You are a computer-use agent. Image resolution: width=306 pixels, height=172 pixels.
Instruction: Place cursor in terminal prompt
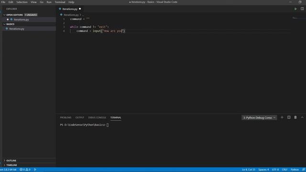point(108,125)
